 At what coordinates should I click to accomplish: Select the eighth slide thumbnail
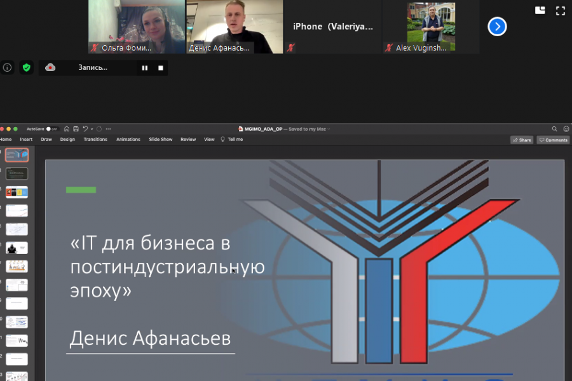coord(17,285)
